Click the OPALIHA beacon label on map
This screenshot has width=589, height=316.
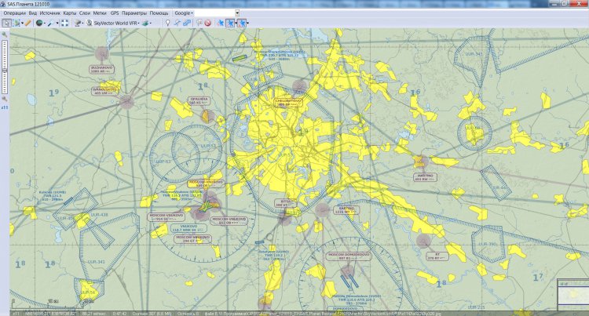(199, 101)
